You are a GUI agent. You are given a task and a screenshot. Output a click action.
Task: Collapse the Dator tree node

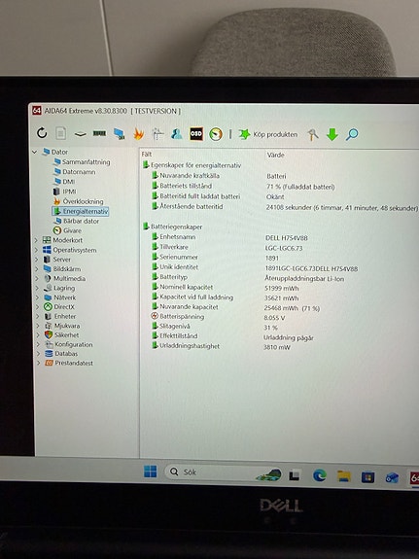(35, 152)
